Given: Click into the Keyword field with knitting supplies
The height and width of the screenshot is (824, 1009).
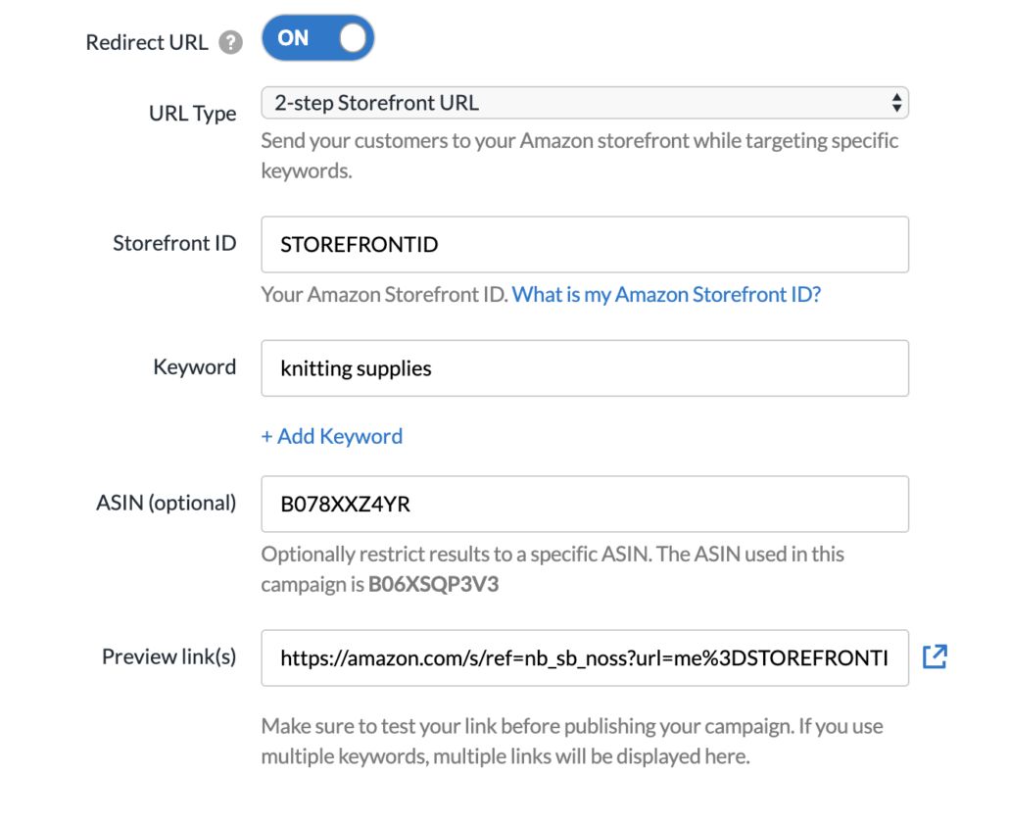Looking at the screenshot, I should pyautogui.click(x=584, y=368).
